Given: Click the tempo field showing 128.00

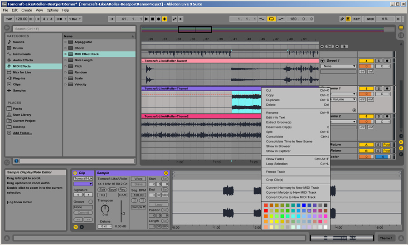Looking at the screenshot, I should pos(21,19).
